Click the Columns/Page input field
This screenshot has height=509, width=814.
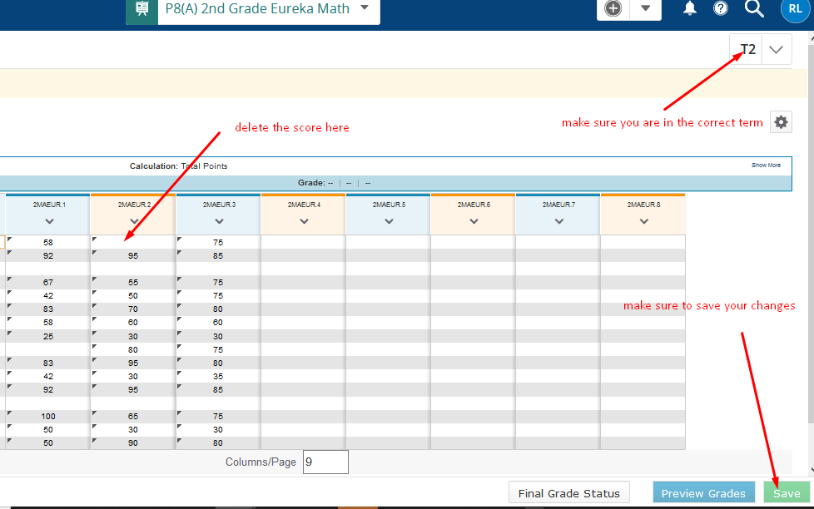325,462
